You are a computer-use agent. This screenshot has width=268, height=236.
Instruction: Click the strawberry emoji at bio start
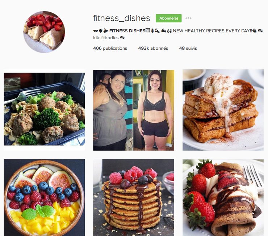[x=101, y=30]
